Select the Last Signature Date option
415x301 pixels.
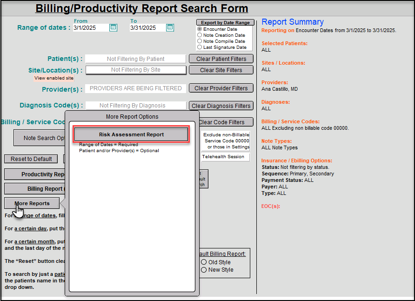click(201, 47)
